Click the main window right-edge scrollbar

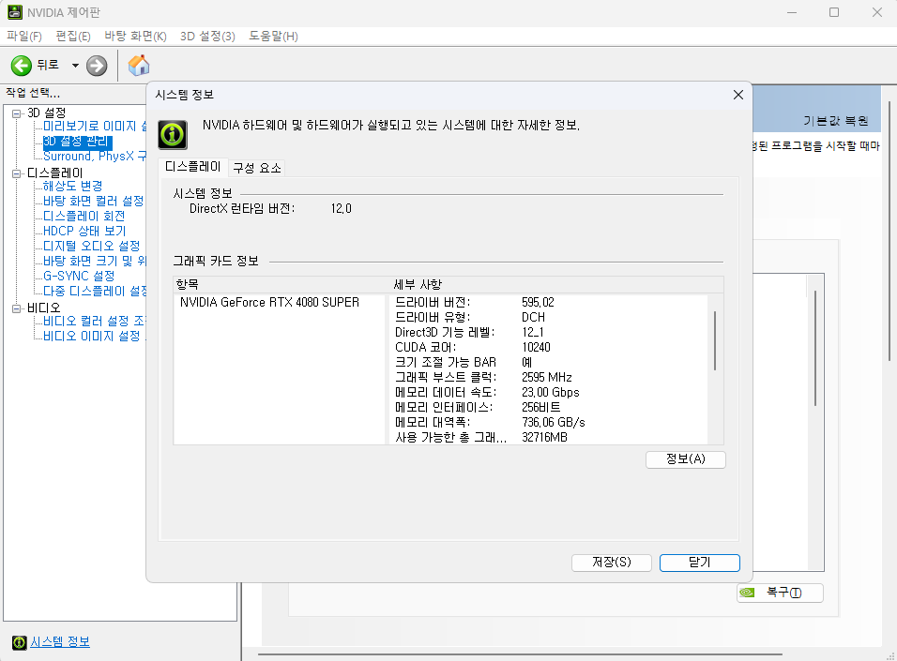click(x=889, y=232)
